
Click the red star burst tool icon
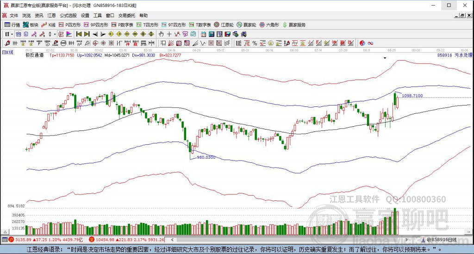(103, 43)
